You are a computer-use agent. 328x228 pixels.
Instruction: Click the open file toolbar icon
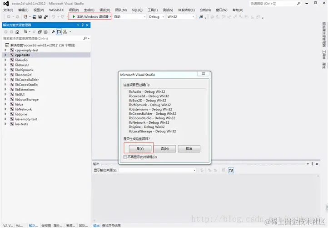click(x=35, y=17)
